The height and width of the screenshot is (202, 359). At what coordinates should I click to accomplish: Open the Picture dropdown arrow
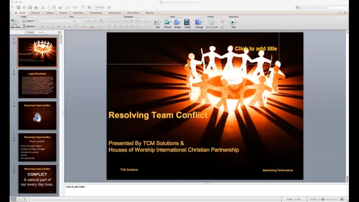click(x=171, y=22)
